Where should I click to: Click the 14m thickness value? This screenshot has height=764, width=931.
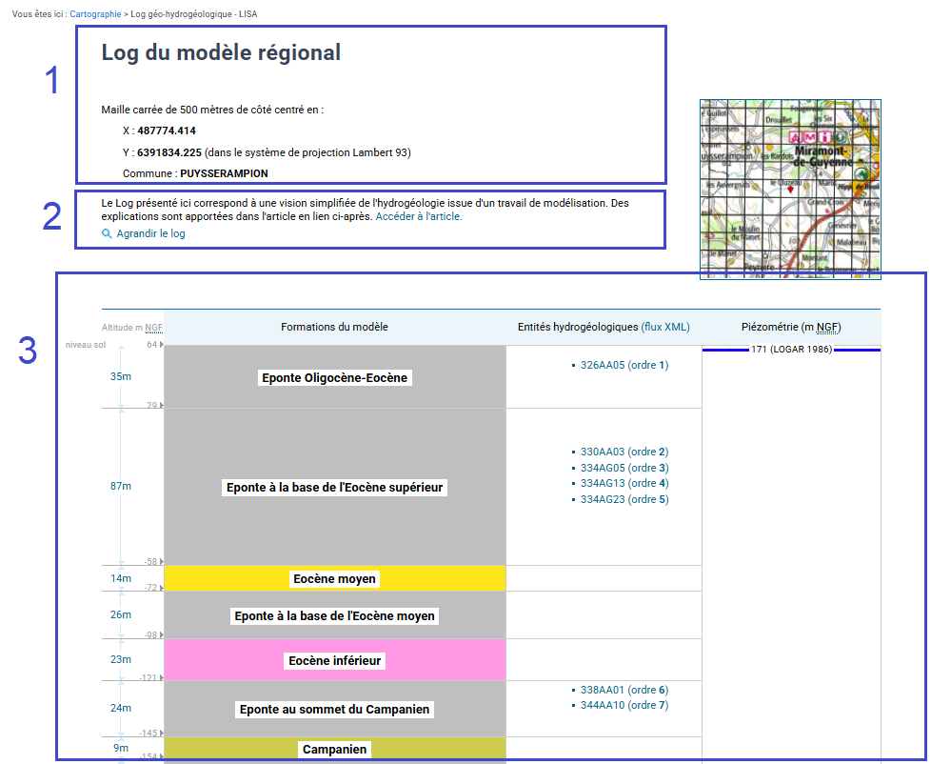click(121, 578)
